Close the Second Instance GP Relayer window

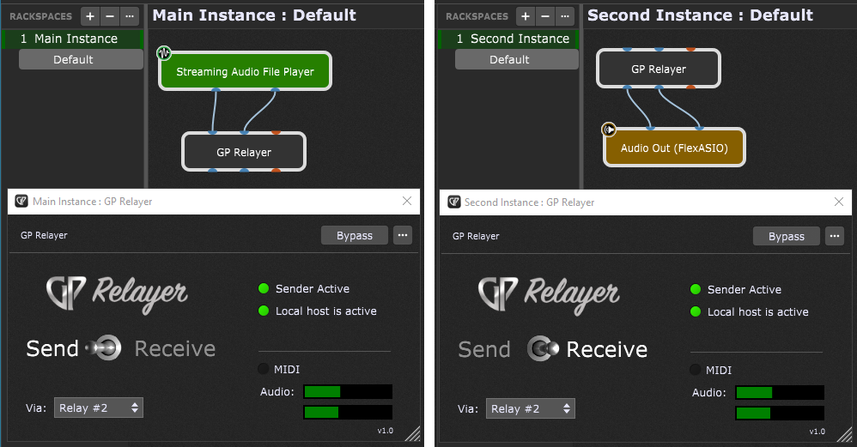[838, 202]
